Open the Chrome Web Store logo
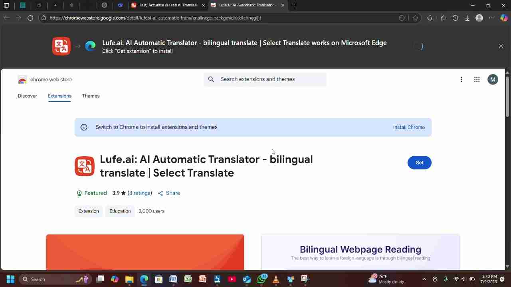The width and height of the screenshot is (511, 287). click(22, 79)
